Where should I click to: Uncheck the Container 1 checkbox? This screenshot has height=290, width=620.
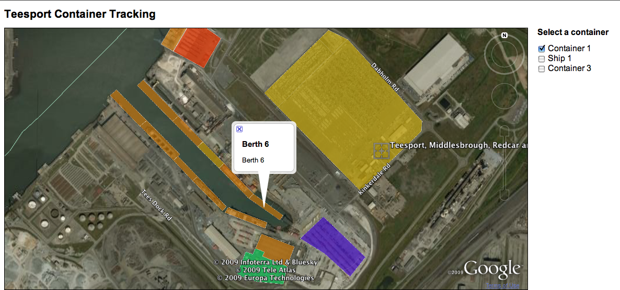click(542, 49)
